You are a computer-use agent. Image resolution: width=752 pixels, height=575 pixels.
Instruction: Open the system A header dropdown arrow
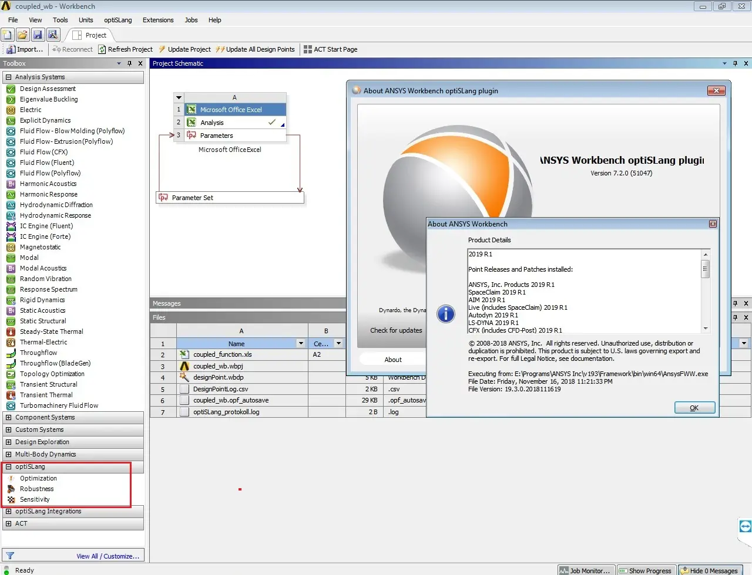tap(179, 97)
